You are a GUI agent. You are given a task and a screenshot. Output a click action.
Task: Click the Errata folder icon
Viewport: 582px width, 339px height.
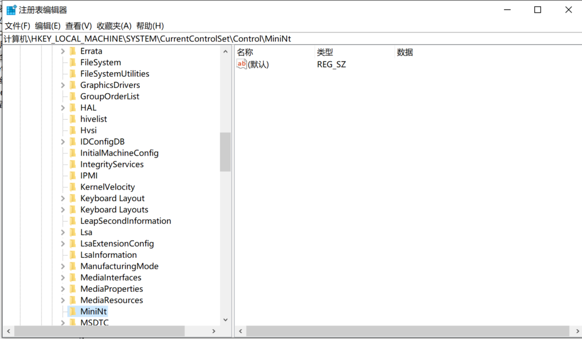73,51
